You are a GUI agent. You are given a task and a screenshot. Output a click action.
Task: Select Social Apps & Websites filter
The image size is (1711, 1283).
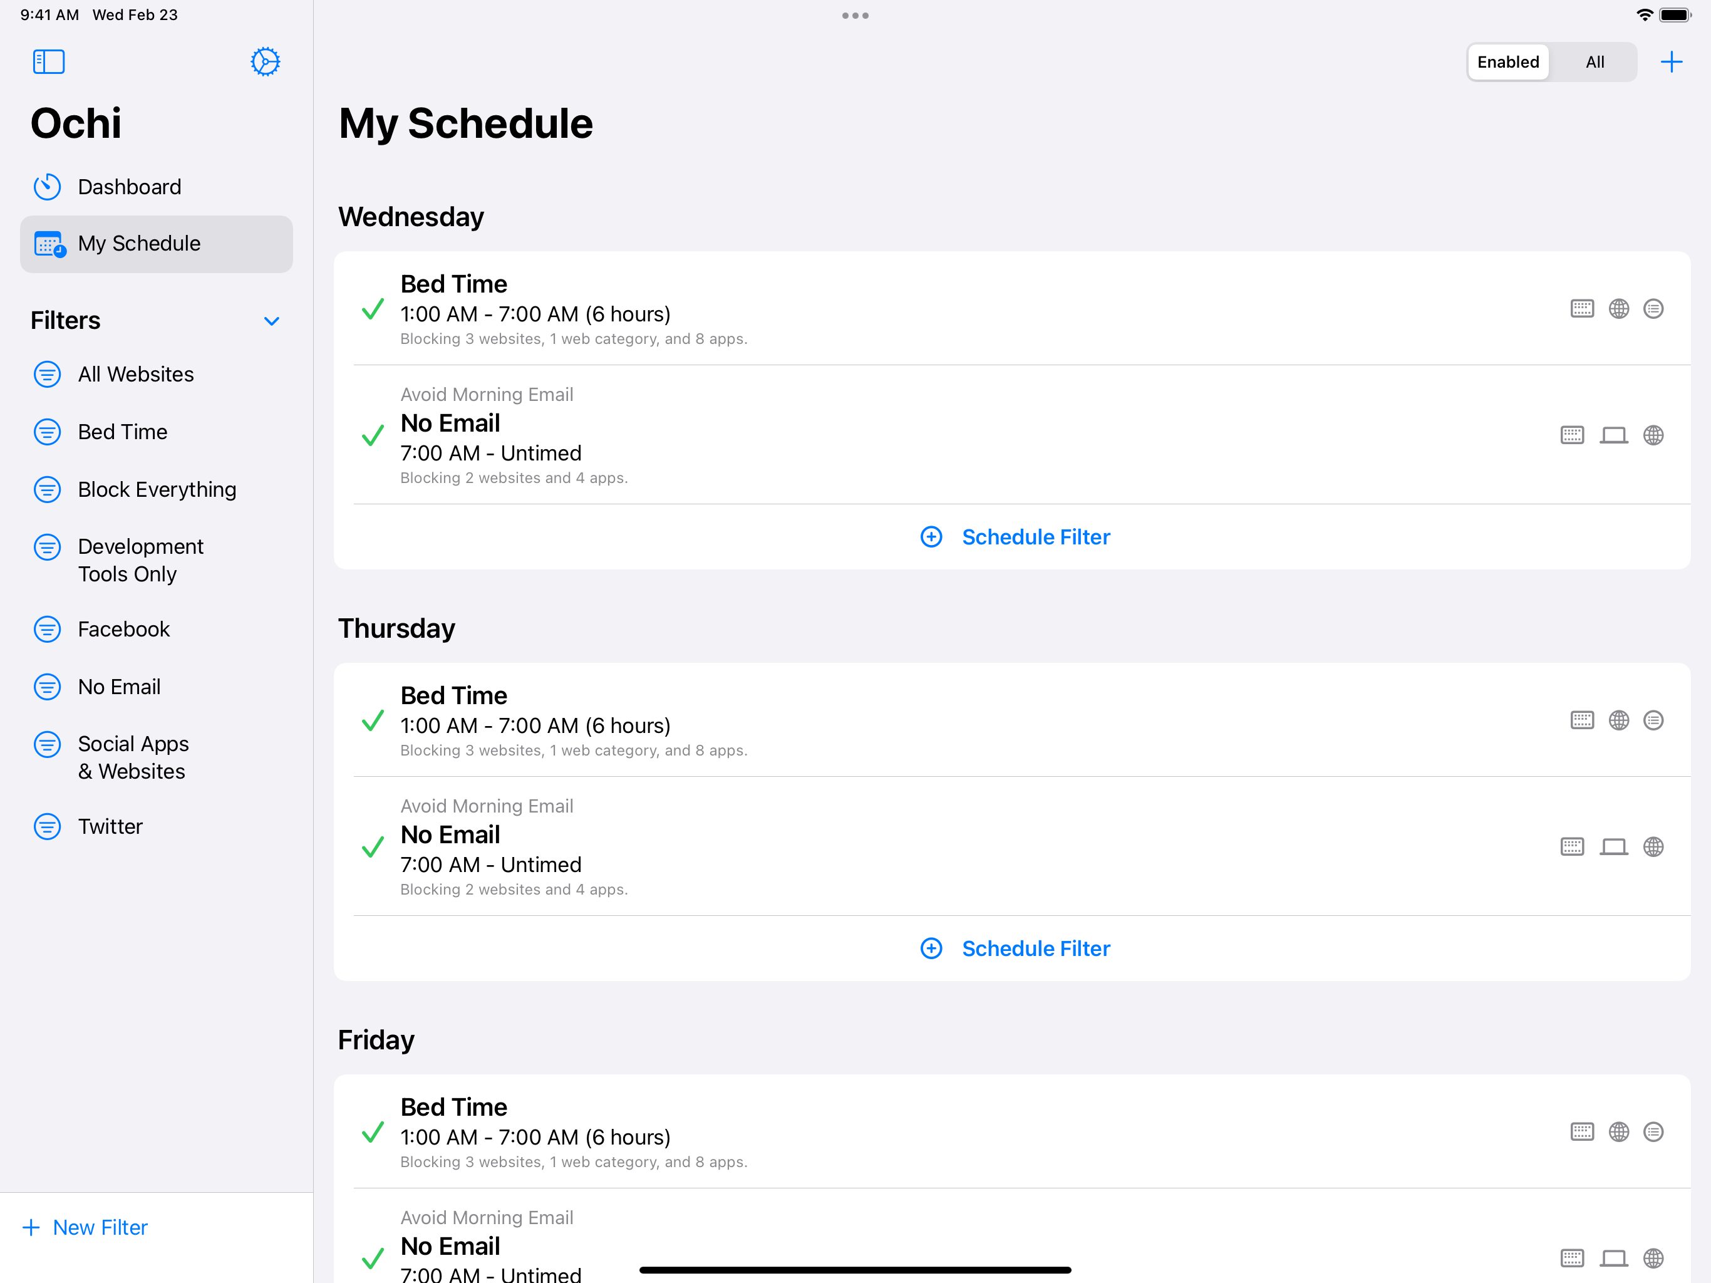(x=132, y=757)
